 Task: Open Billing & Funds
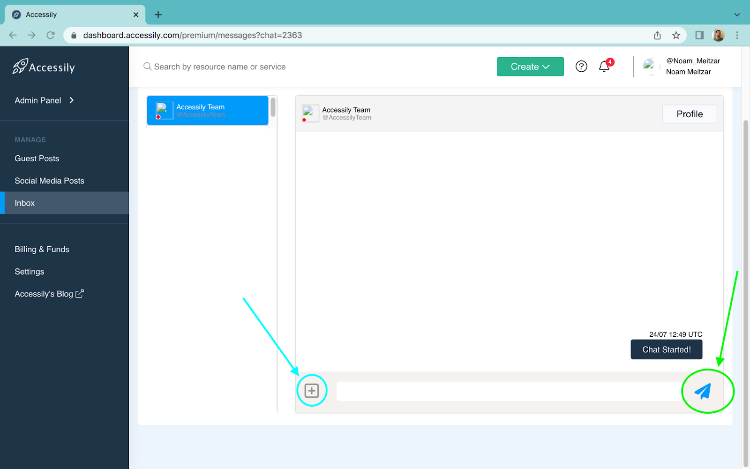click(42, 250)
